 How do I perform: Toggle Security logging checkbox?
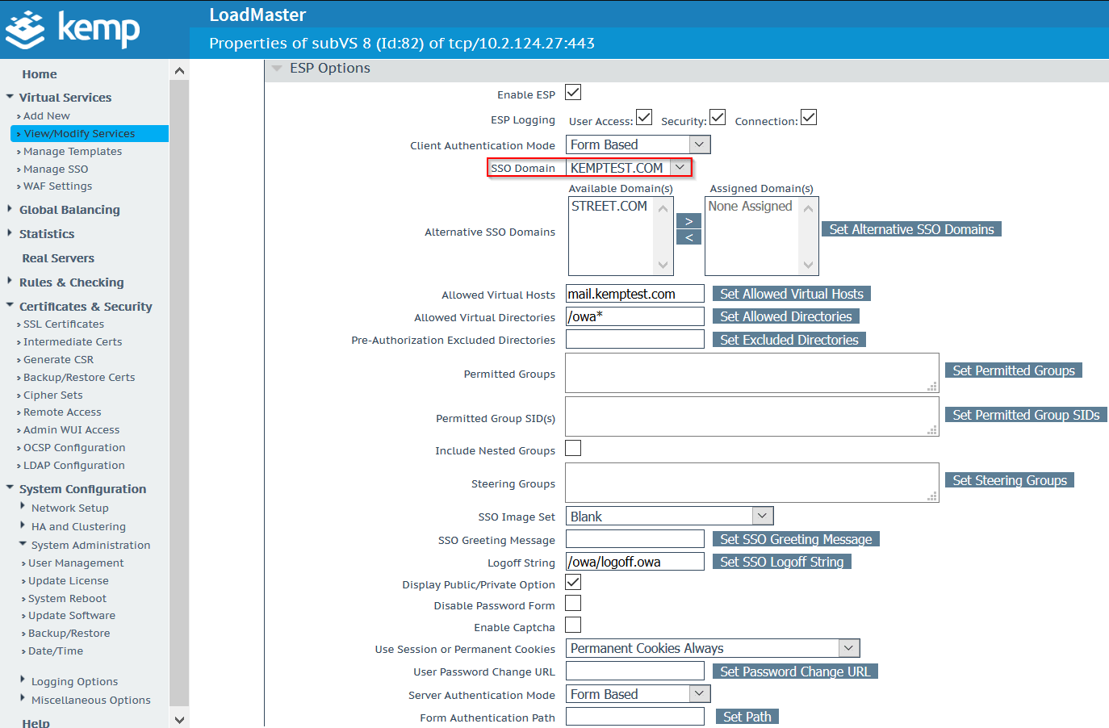pyautogui.click(x=718, y=118)
